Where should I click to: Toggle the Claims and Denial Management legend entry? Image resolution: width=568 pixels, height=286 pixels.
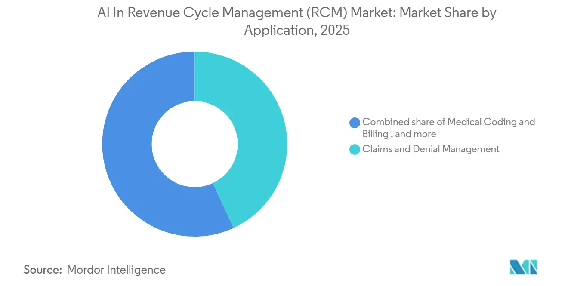tap(430, 149)
